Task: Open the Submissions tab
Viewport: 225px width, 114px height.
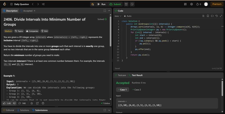Action: click(x=40, y=110)
